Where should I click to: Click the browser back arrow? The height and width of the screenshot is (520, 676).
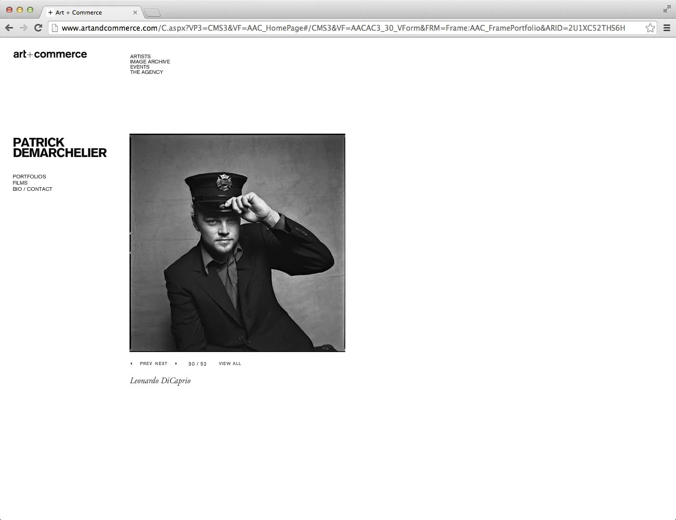point(9,28)
